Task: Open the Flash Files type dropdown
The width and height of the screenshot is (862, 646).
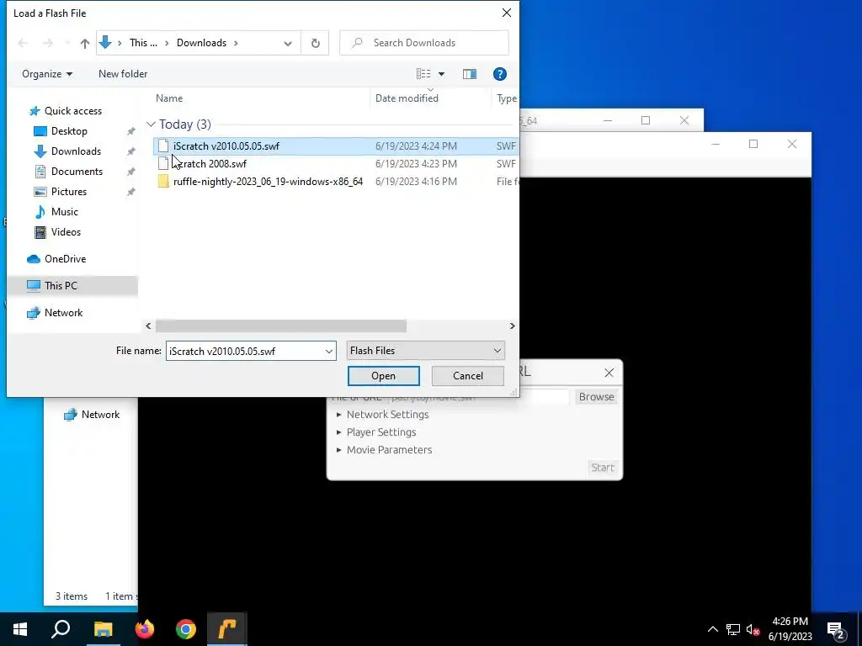Action: click(x=425, y=351)
